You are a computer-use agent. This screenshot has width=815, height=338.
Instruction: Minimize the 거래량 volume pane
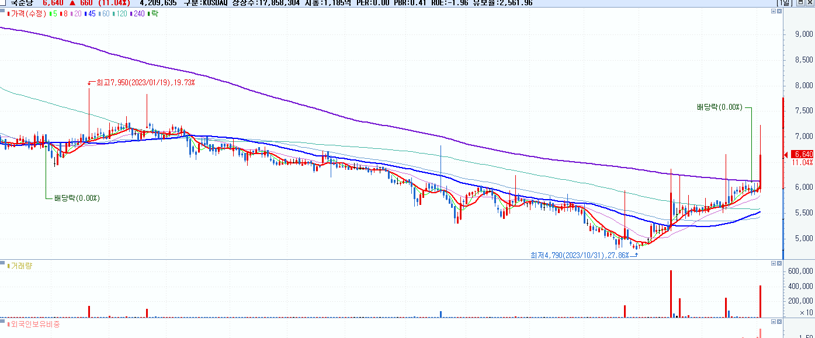(x=773, y=264)
